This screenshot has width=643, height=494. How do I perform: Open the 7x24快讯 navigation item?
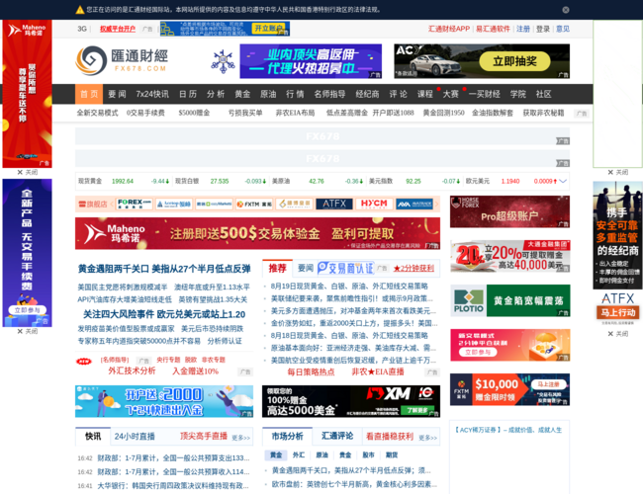tap(152, 94)
